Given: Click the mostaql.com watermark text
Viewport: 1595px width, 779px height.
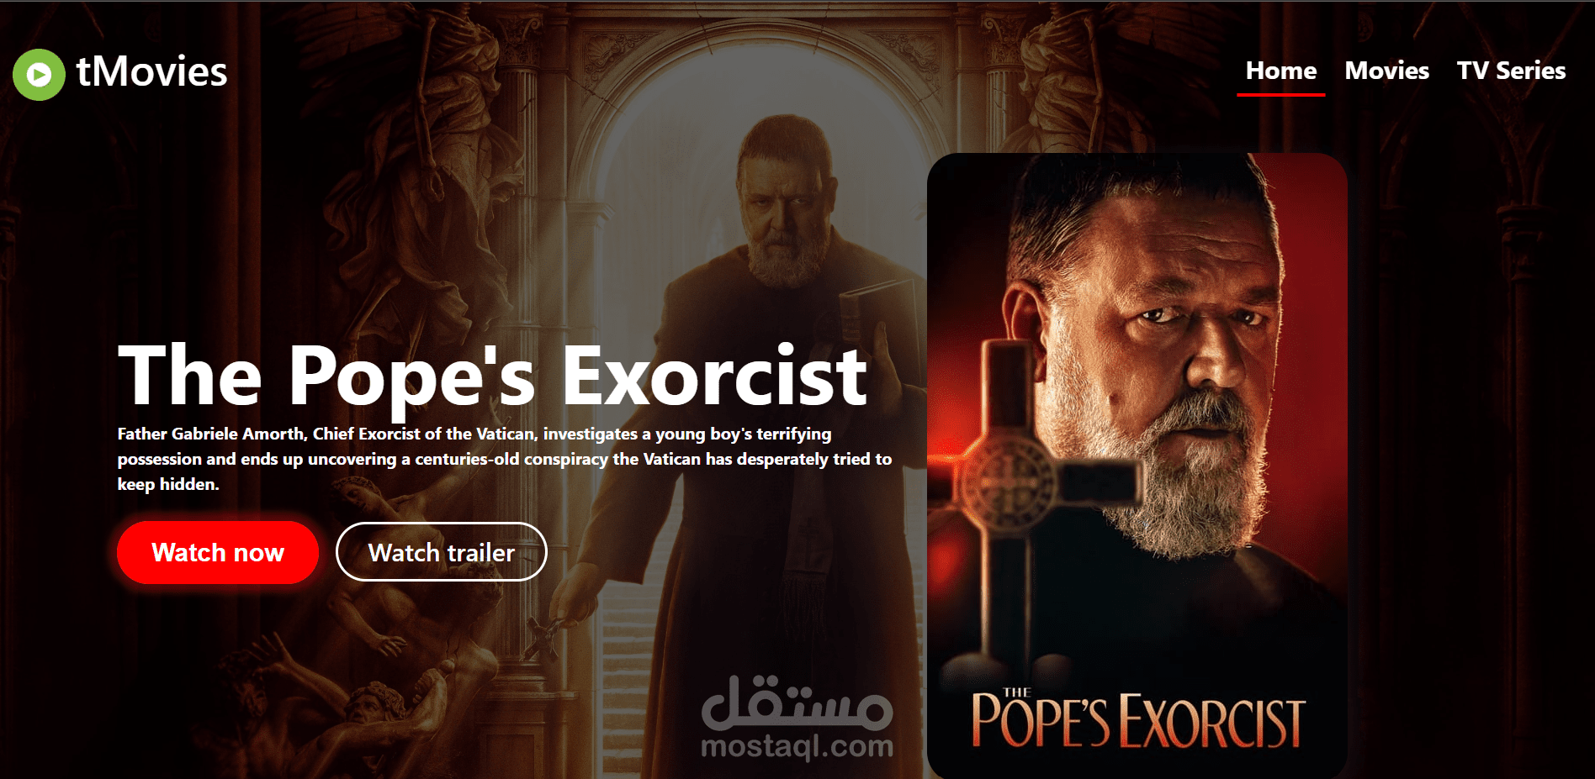Looking at the screenshot, I should pyautogui.click(x=797, y=745).
